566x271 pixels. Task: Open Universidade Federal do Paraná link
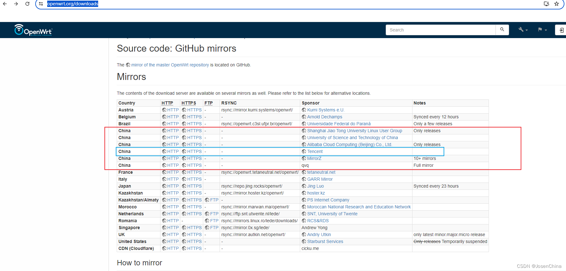coord(339,124)
